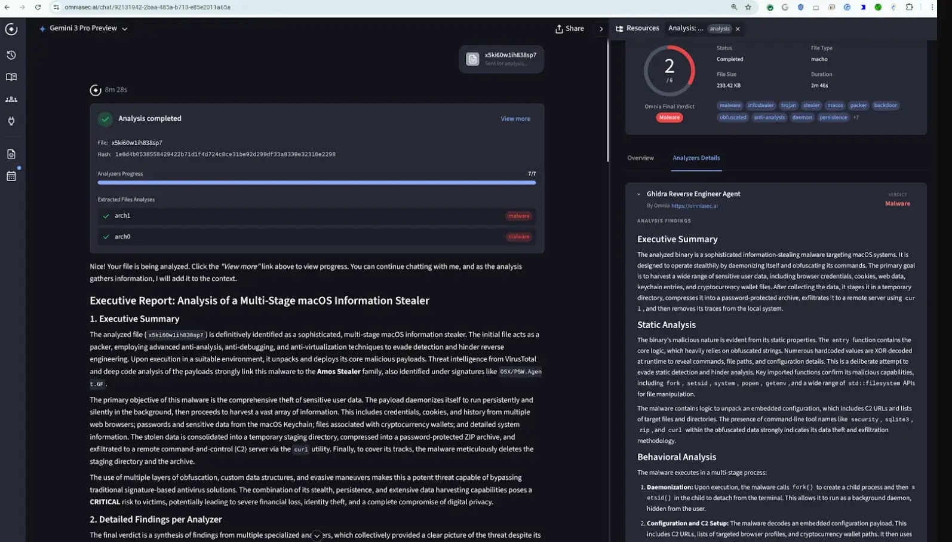Click the browser back arrow
This screenshot has height=542, width=952.
click(7, 7)
